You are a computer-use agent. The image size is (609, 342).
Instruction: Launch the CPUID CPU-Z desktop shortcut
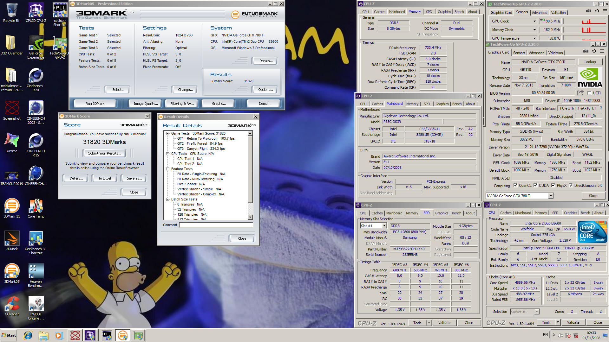[36, 13]
